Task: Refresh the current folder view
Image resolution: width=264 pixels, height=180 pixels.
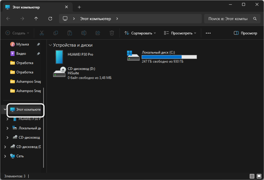Action: (50, 19)
